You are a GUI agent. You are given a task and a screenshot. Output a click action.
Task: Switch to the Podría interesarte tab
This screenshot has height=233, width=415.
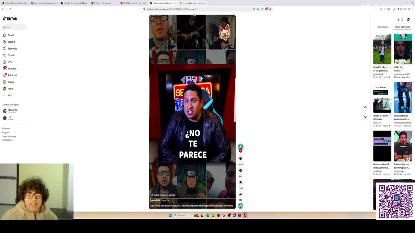pyautogui.click(x=402, y=27)
